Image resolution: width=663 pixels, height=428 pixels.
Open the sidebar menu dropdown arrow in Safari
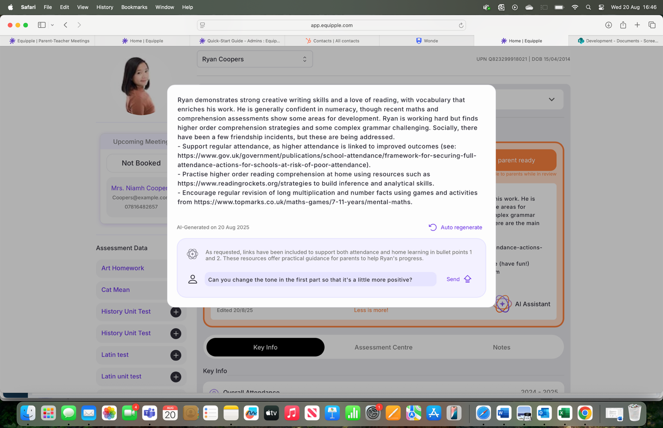(52, 25)
